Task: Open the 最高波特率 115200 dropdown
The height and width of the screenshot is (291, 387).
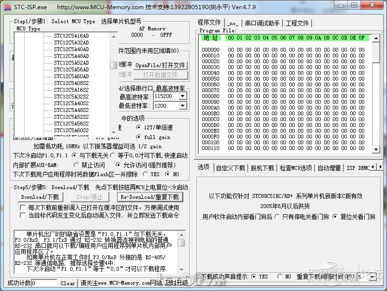Action: (182, 96)
